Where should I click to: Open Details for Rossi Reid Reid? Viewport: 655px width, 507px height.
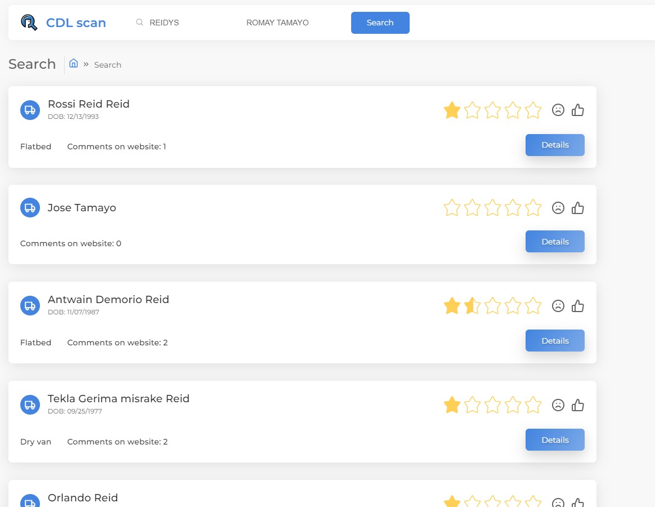(555, 145)
